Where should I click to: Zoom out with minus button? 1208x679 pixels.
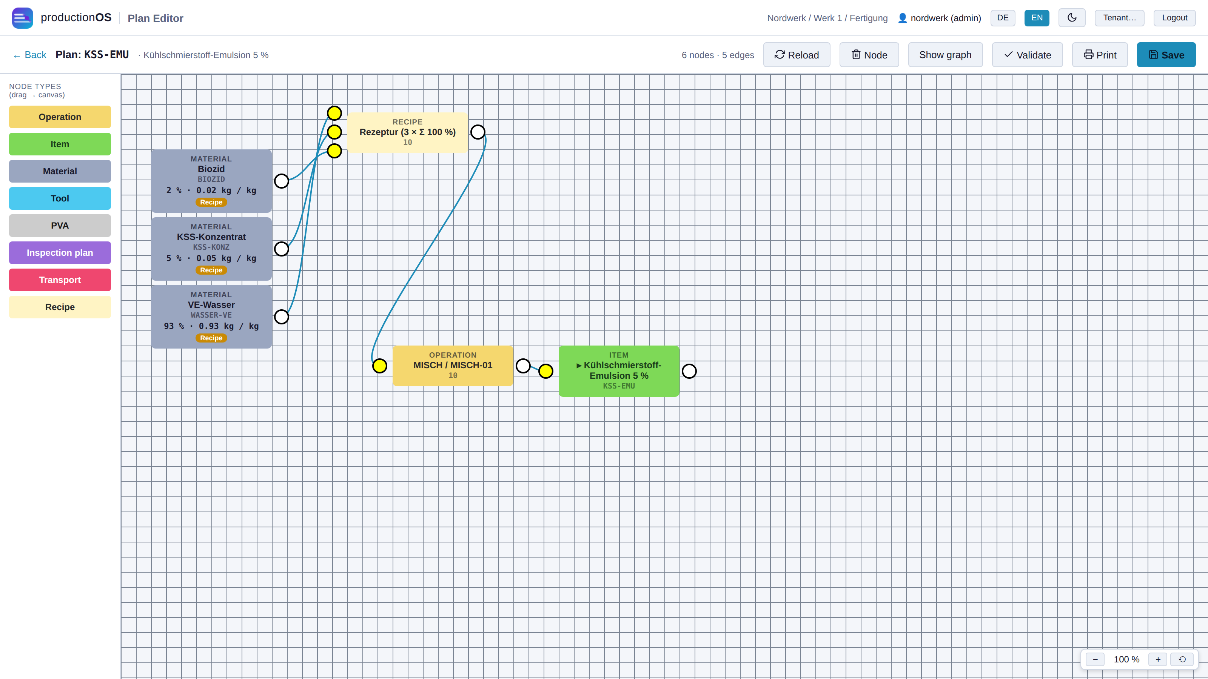pos(1095,659)
